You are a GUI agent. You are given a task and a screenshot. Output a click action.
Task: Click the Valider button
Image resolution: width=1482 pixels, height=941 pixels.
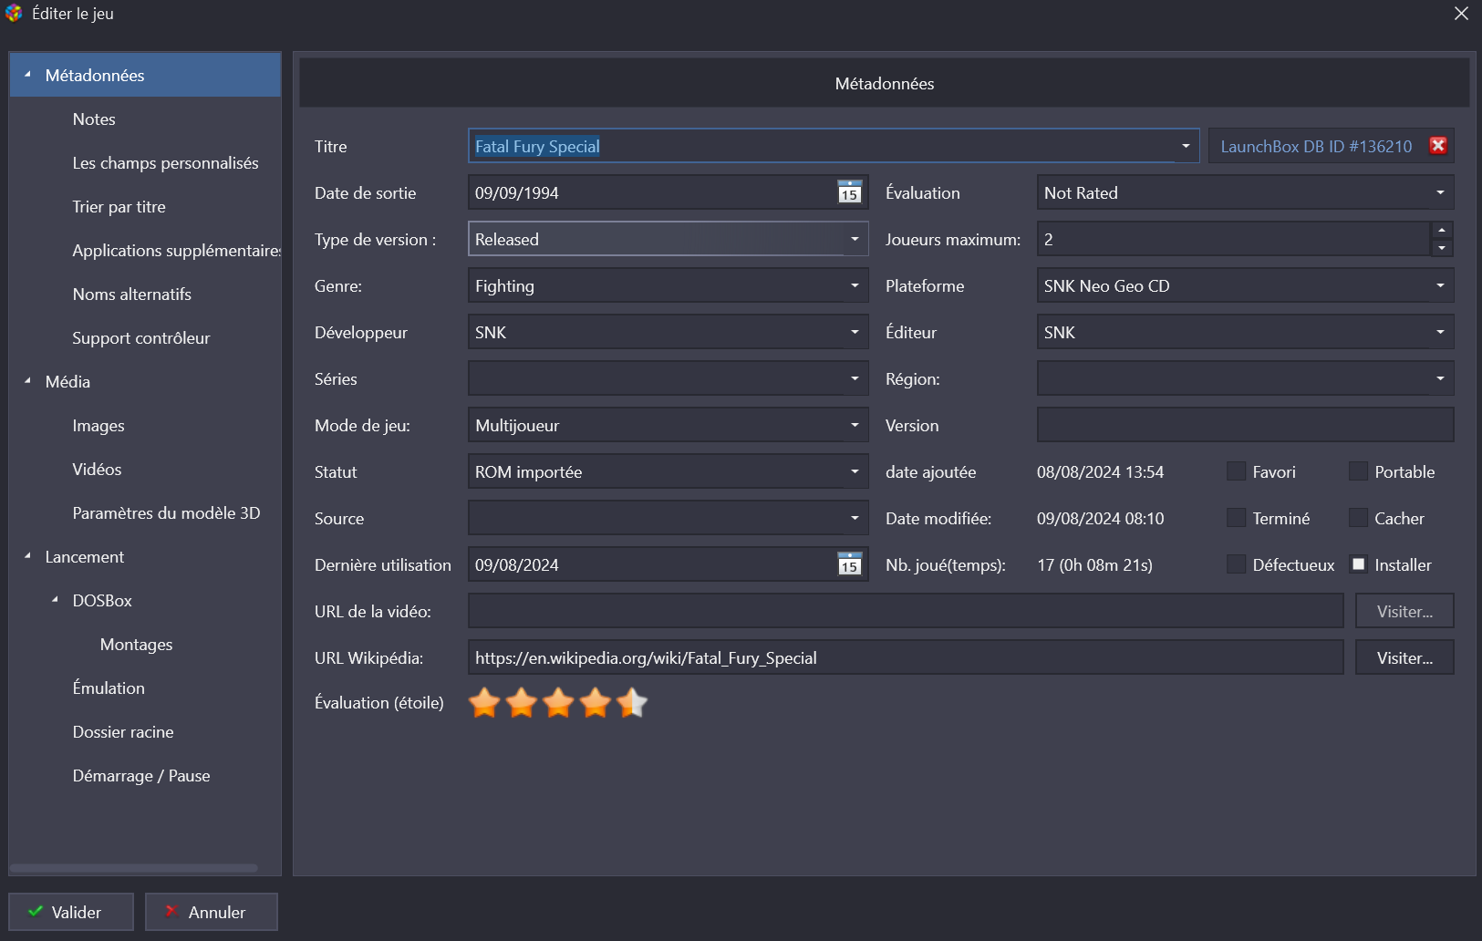coord(71,912)
